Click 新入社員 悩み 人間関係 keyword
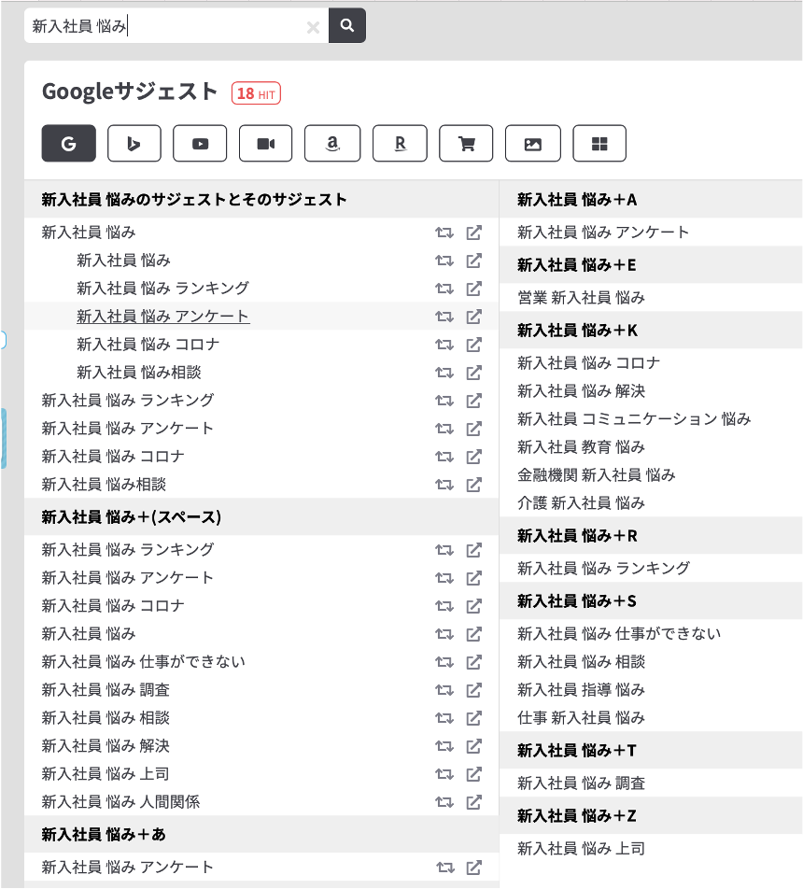 120,802
